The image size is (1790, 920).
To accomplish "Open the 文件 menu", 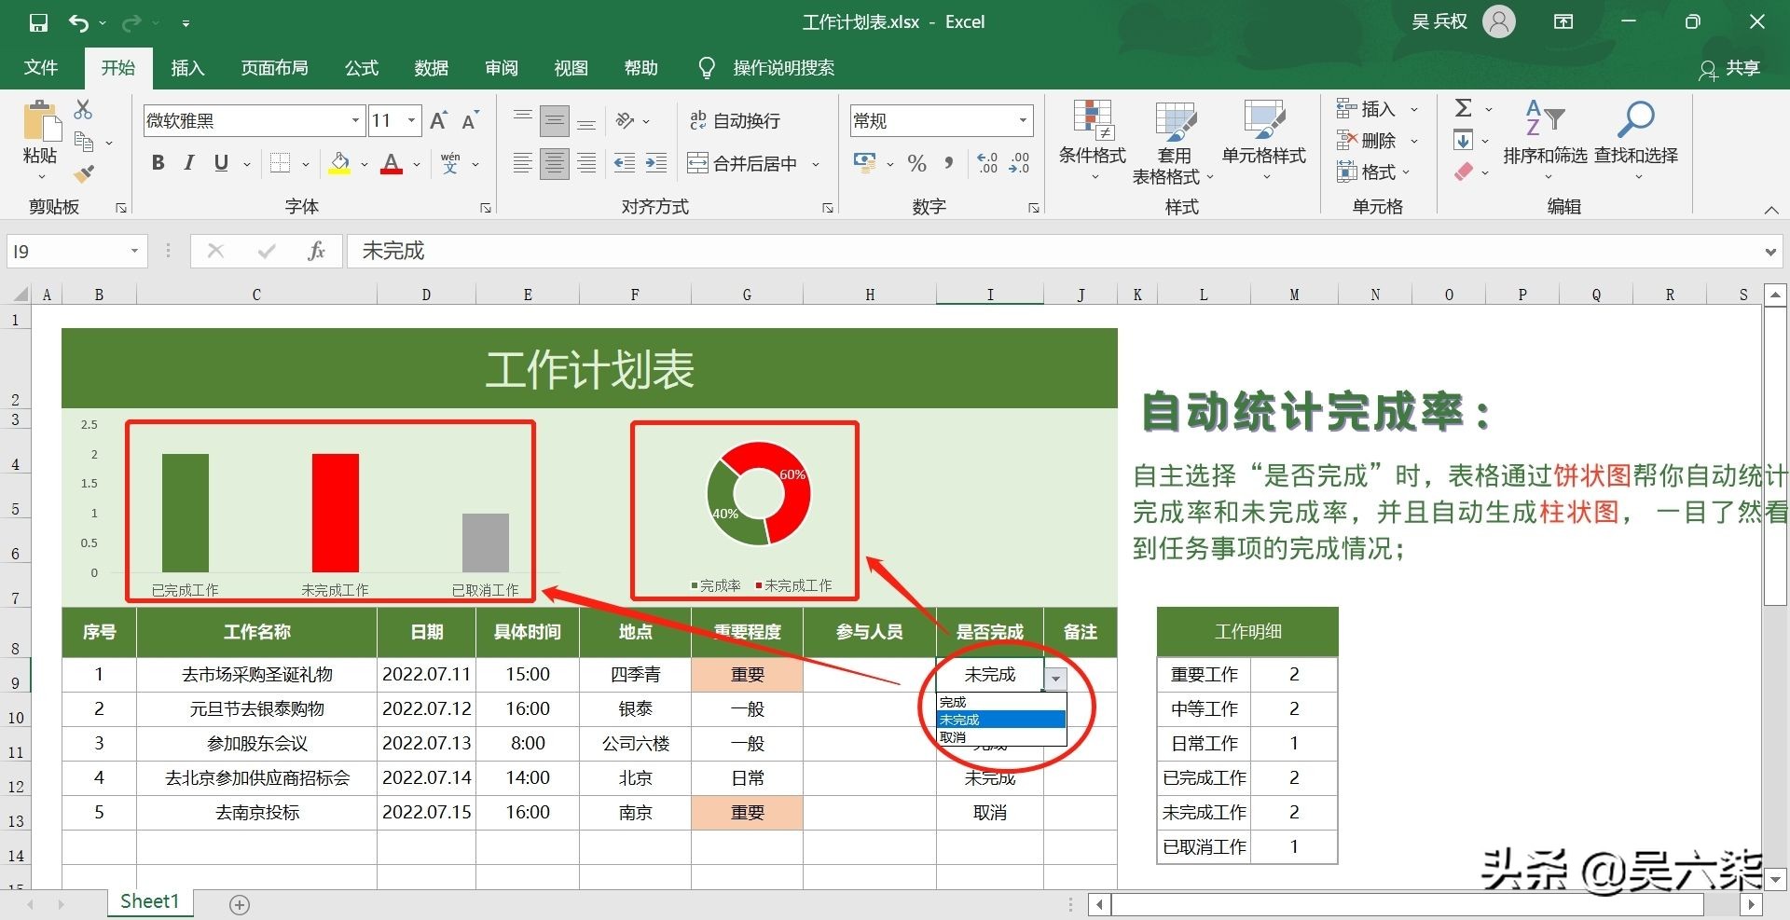I will pos(41,68).
